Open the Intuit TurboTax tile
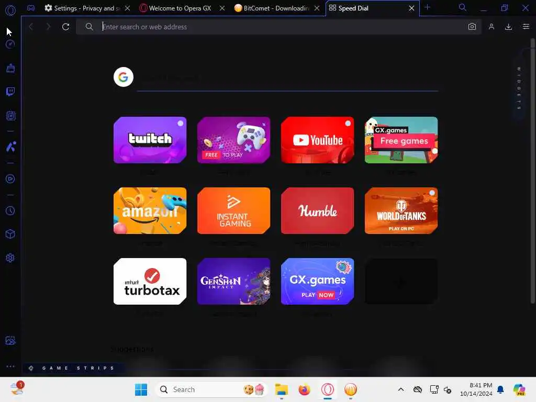536x402 pixels. pyautogui.click(x=150, y=281)
